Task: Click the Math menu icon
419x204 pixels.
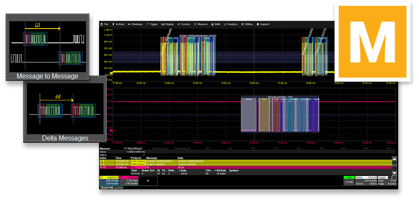Action: pos(212,24)
